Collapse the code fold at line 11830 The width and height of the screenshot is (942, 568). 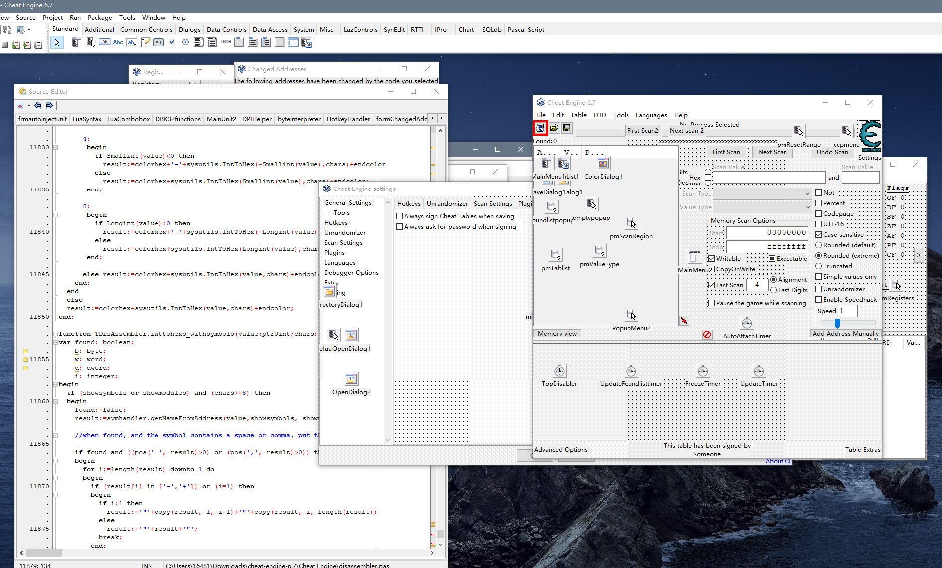56,148
